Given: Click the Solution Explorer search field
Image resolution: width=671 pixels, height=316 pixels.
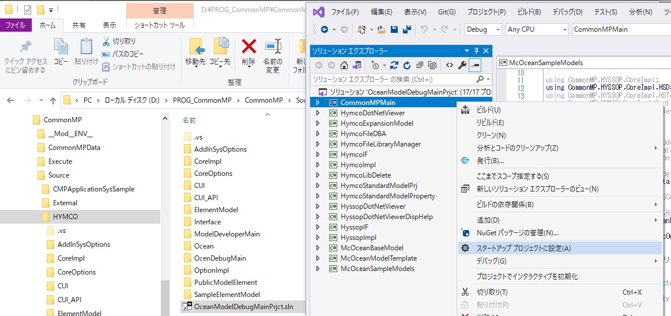Looking at the screenshot, I should pos(397,79).
